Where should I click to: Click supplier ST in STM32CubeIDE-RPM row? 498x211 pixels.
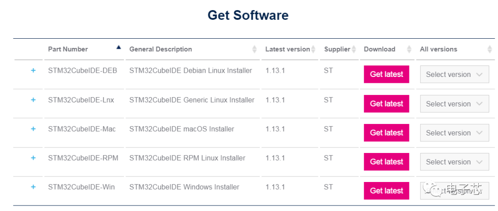click(328, 158)
